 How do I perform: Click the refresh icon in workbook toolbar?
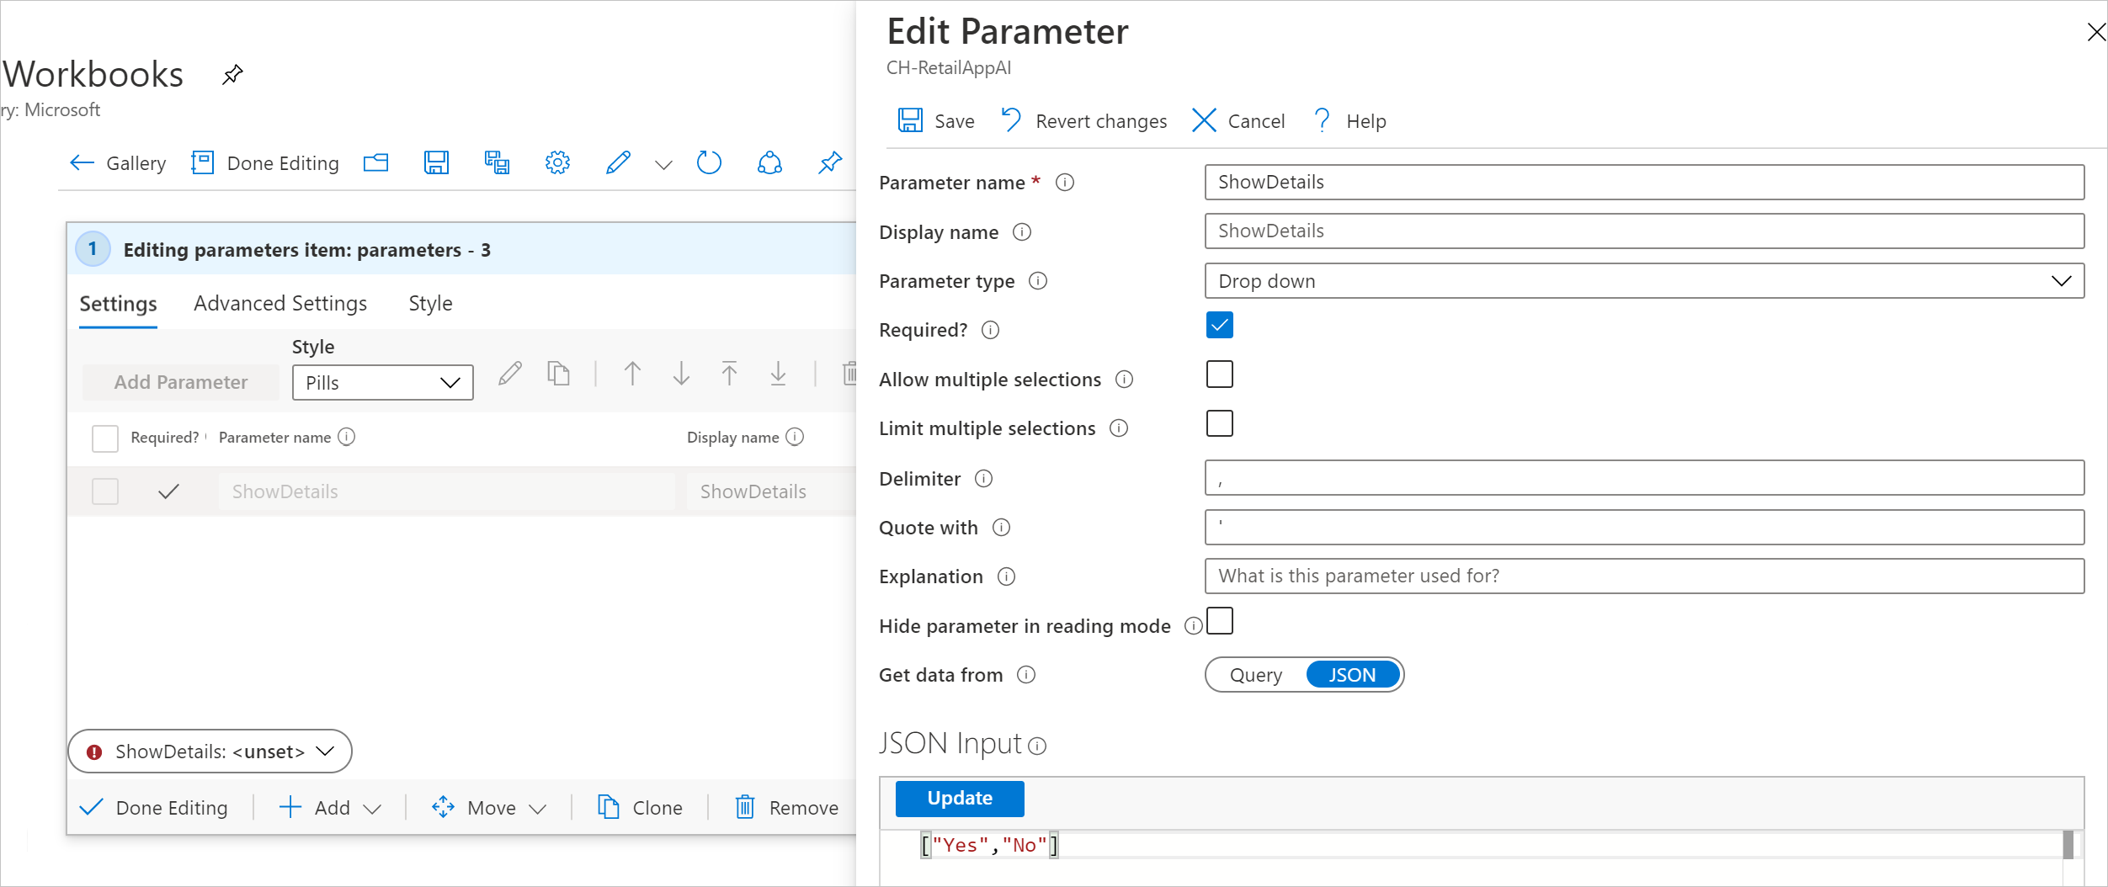click(x=709, y=162)
